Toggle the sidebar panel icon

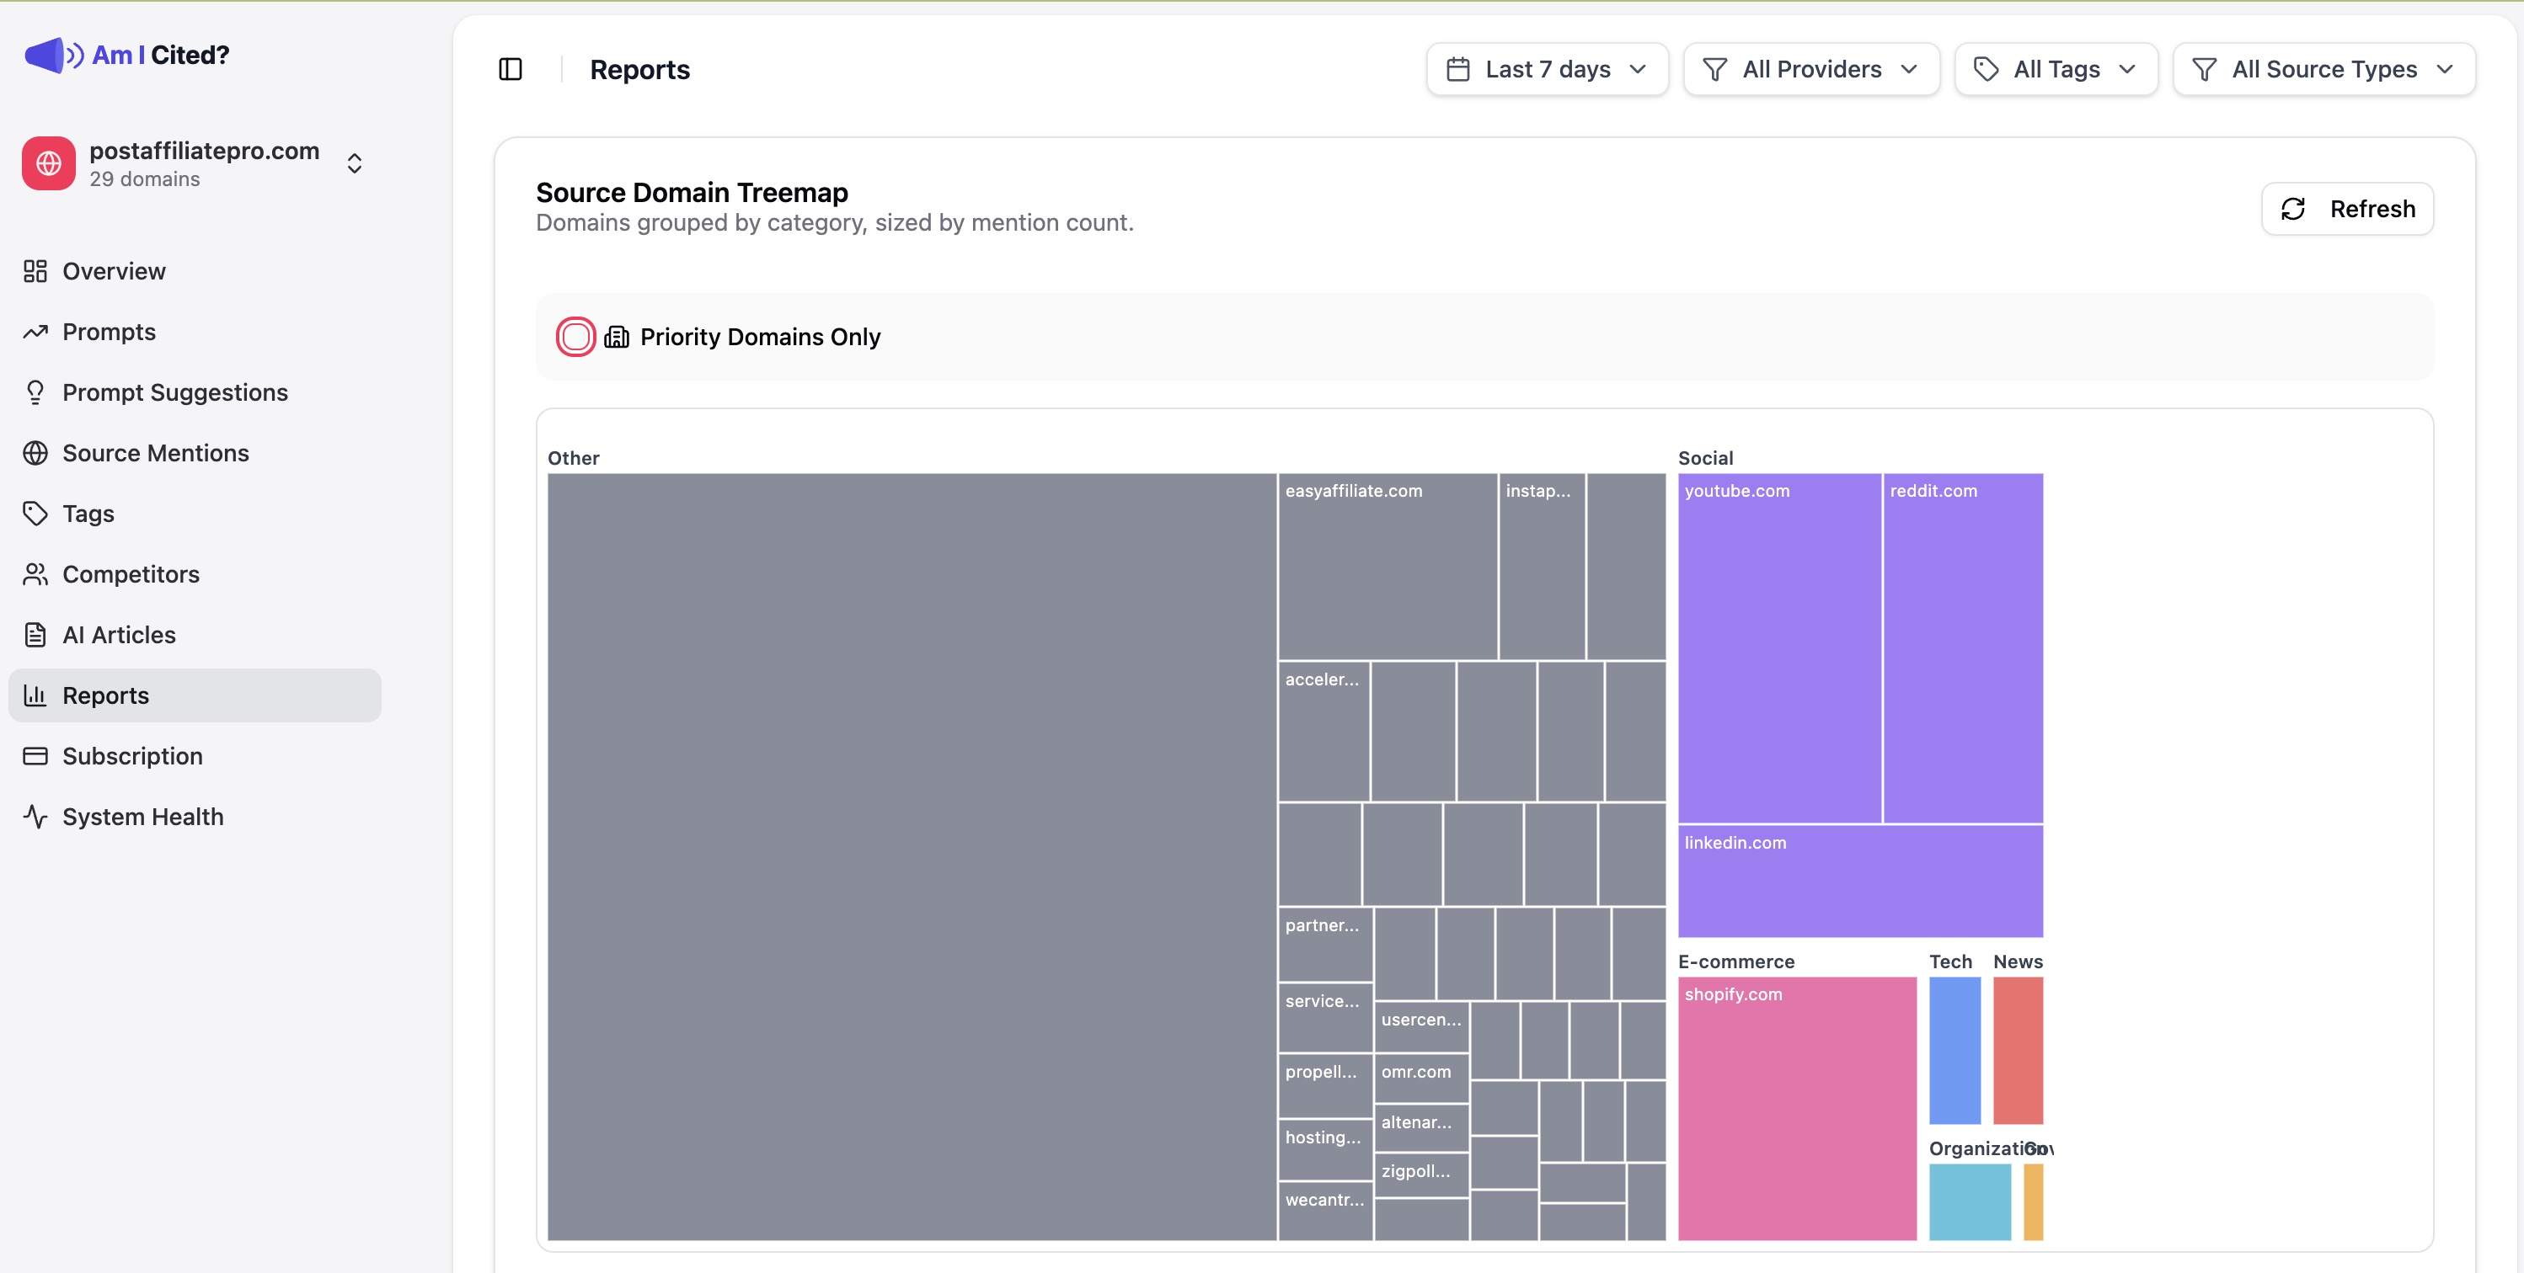(511, 70)
